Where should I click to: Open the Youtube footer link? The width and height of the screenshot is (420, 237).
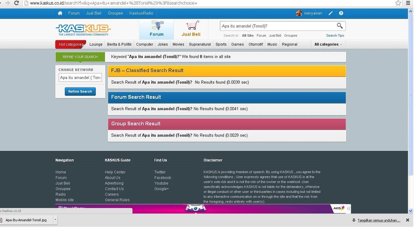tap(161, 183)
